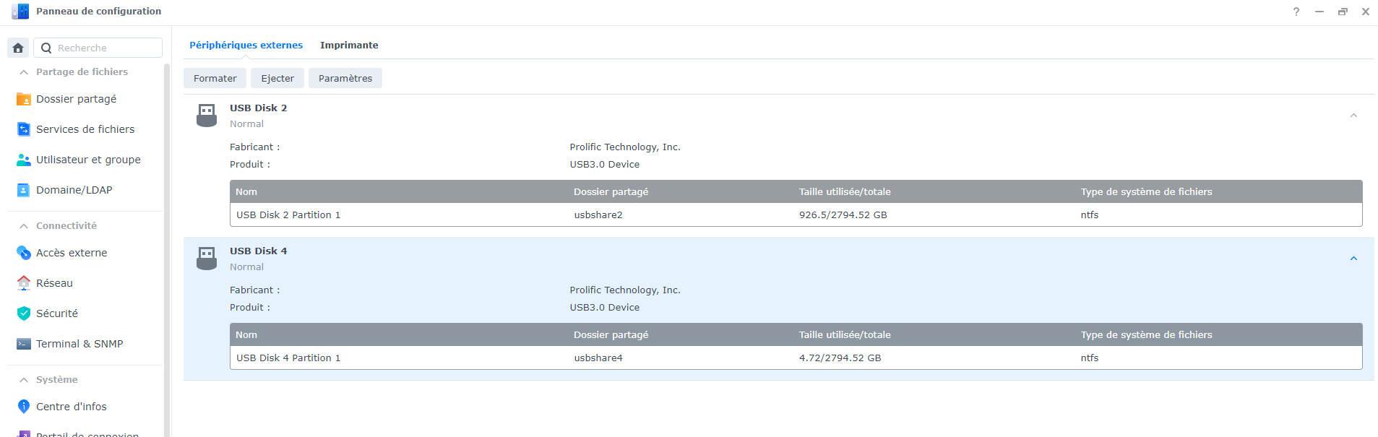Open Utilisateur et groupe icon

[24, 160]
